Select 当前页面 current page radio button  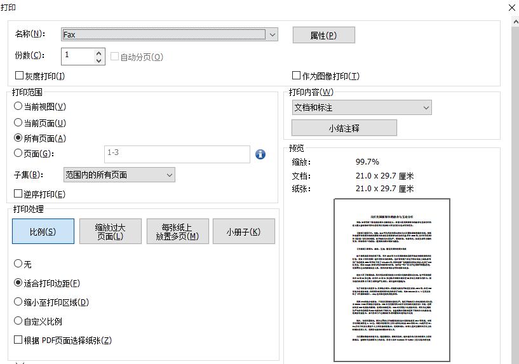pos(18,123)
